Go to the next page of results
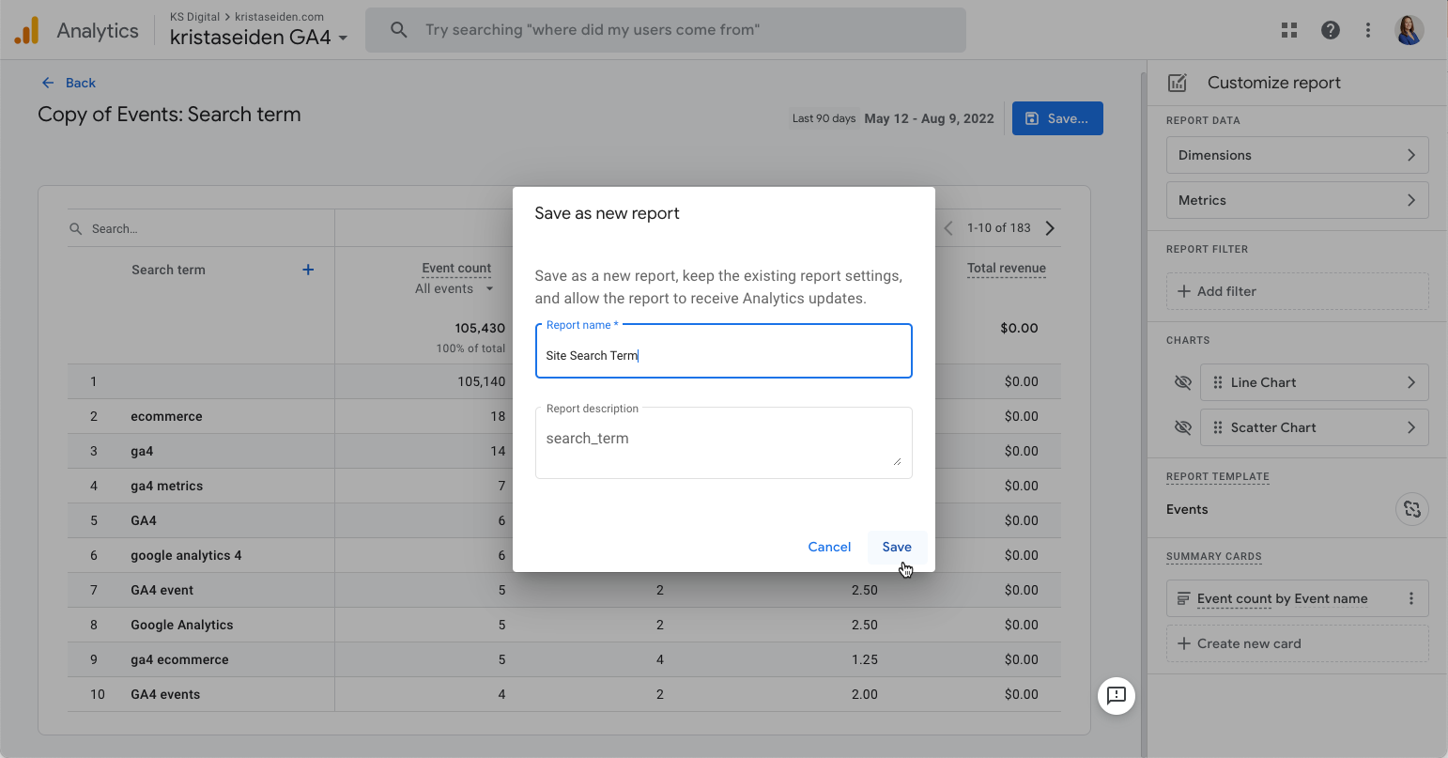This screenshot has height=758, width=1448. [1050, 228]
